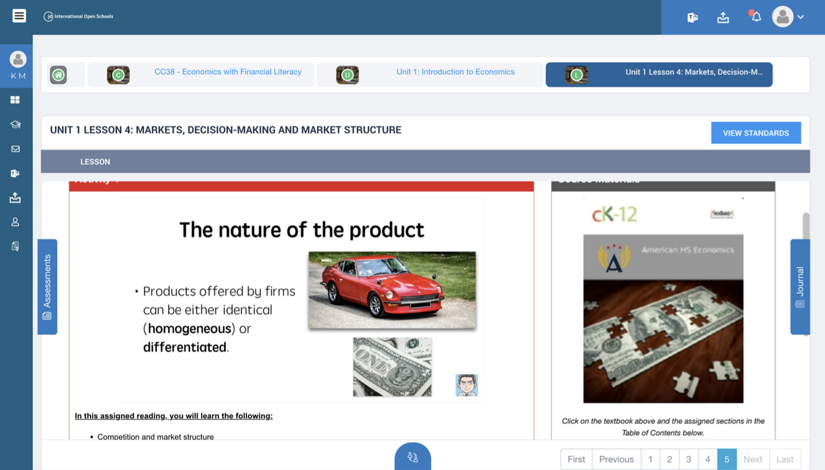Click 'The nature of the product' heading

302,230
